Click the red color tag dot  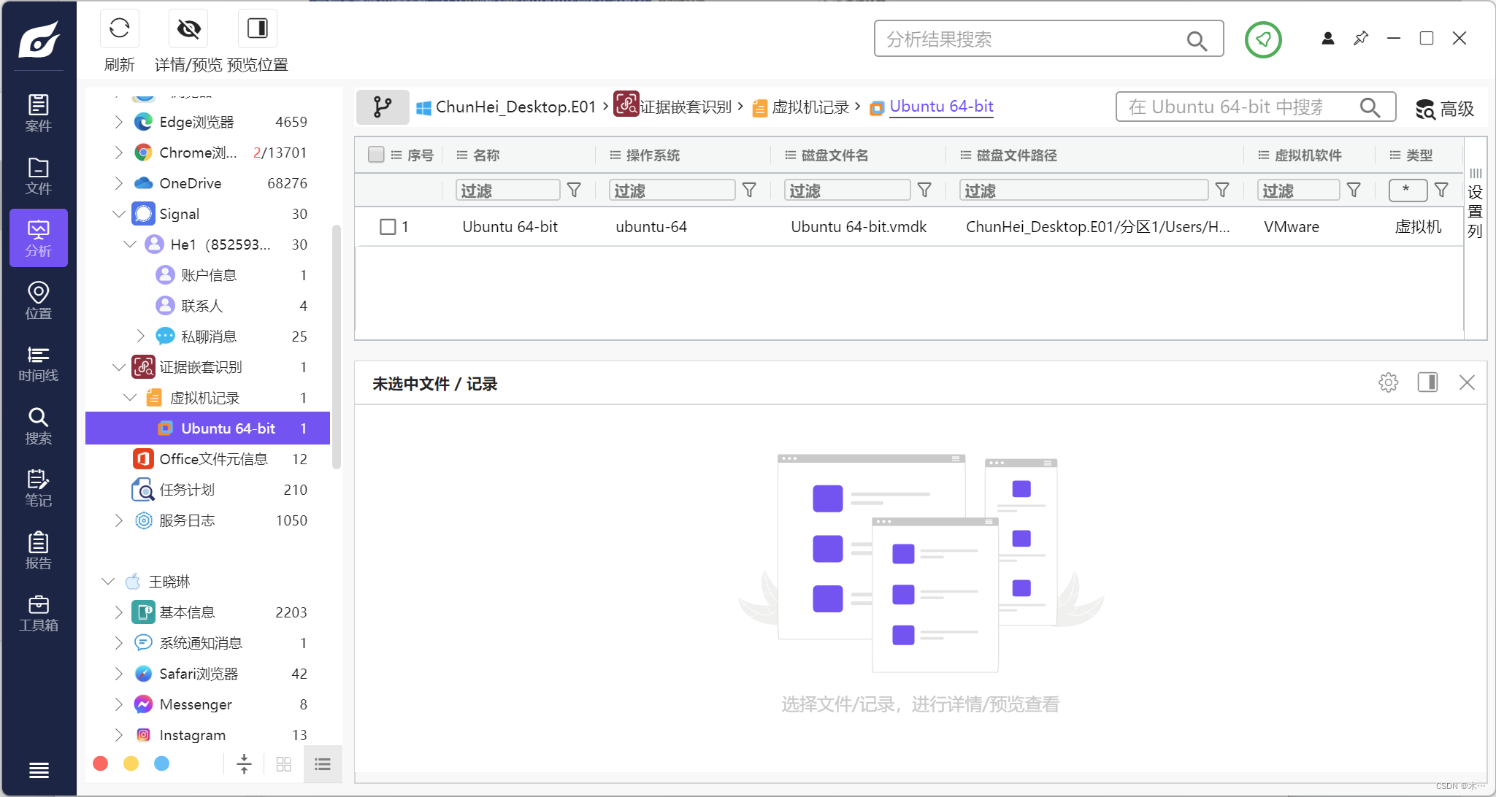101,763
